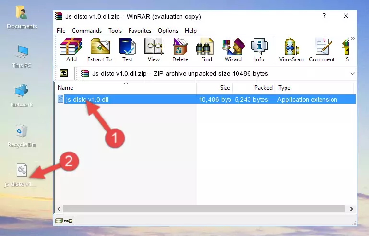The height and width of the screenshot is (236, 369).
Task: Select the js disto v1.0.dll row
Action: point(206,99)
